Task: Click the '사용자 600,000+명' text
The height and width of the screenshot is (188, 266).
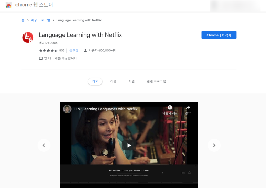Action: click(x=102, y=51)
